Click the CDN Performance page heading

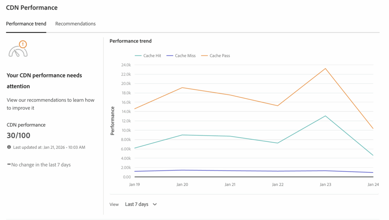tap(32, 8)
